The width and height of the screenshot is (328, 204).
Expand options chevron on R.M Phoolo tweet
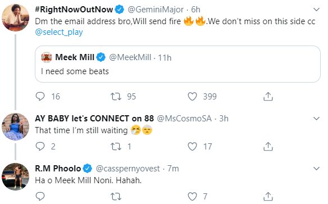pos(317,169)
